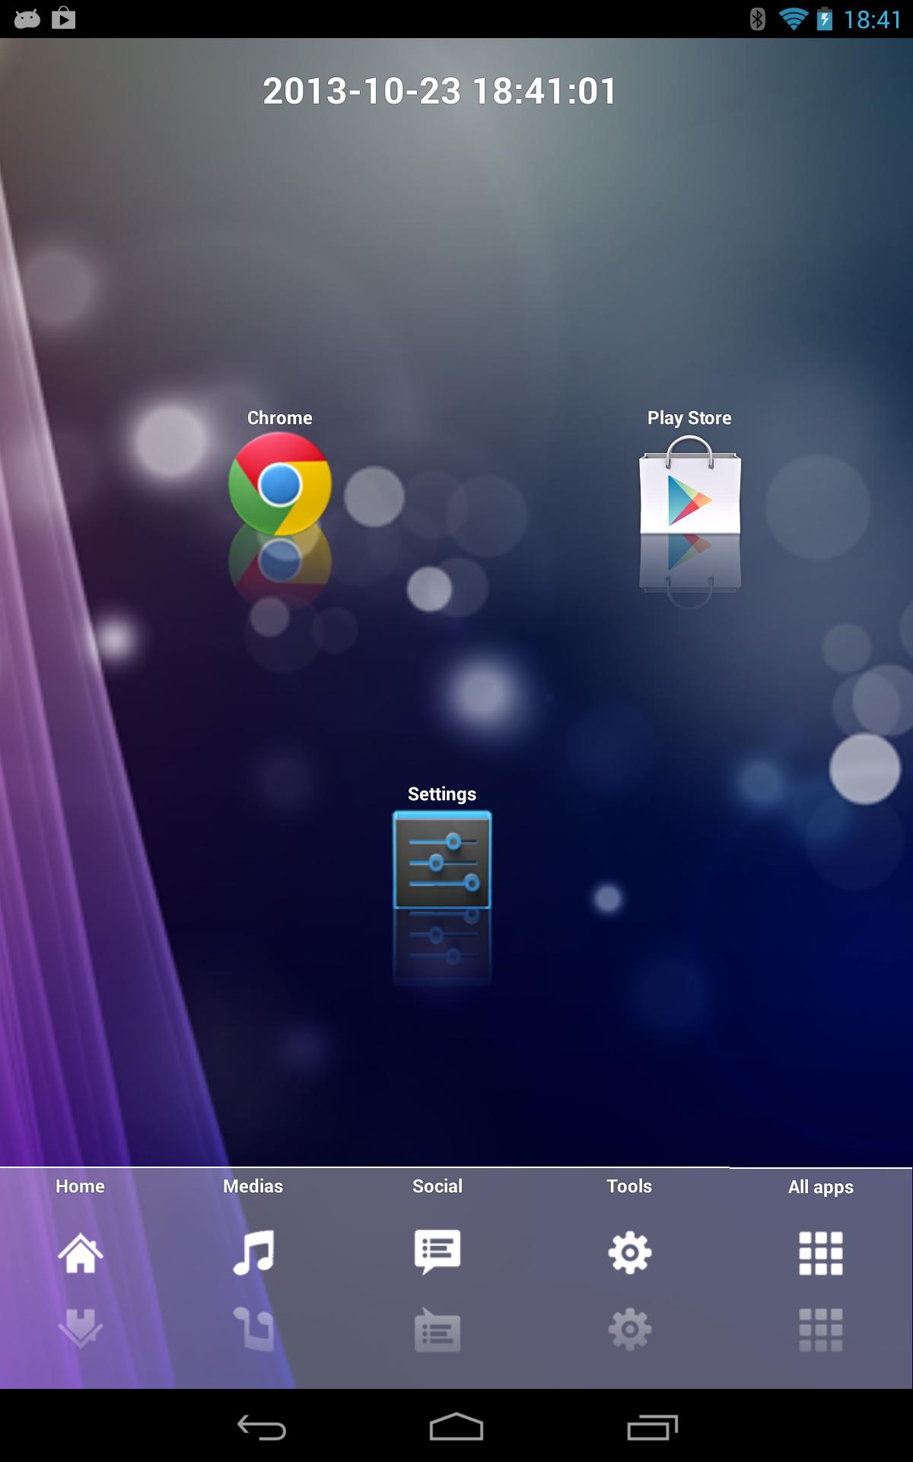Switch to the Medias tab label
Screen dimensions: 913x1462
tap(253, 1186)
